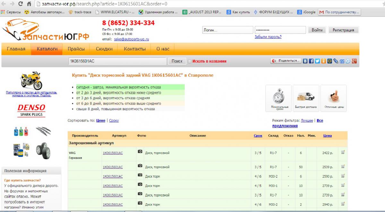Click the 'Где купить запчасти?' heading
Viewport: 385px width, 212px height.
click(22, 180)
